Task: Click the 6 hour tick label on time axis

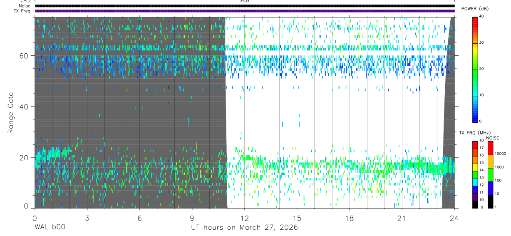Action: tap(139, 218)
